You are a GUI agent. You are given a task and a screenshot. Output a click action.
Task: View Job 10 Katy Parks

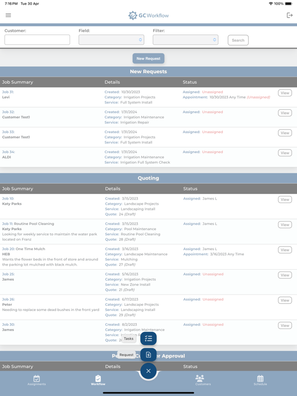285,200
